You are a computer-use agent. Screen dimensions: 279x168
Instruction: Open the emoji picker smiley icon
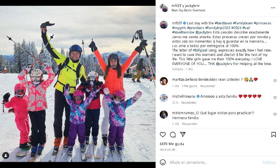click(x=163, y=162)
